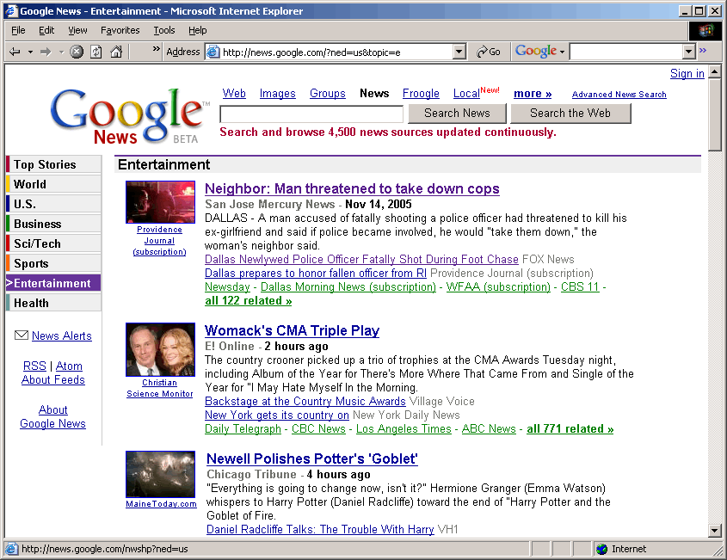Open the RSS feed link
The width and height of the screenshot is (727, 560).
[34, 366]
